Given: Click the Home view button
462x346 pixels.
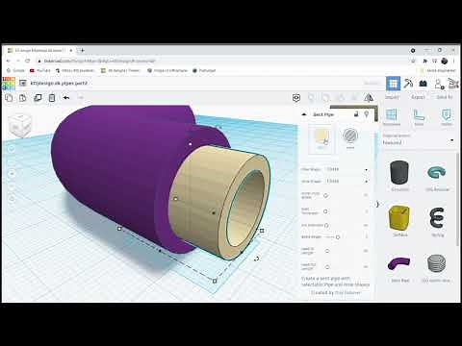Looking at the screenshot, I should (13, 149).
